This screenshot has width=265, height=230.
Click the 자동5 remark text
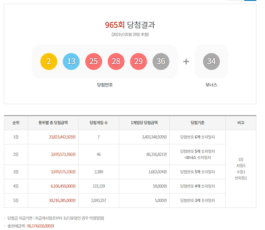241,166
